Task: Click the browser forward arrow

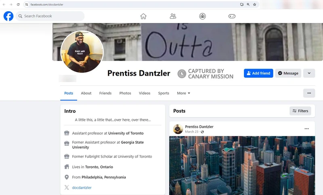Action: (11, 4)
